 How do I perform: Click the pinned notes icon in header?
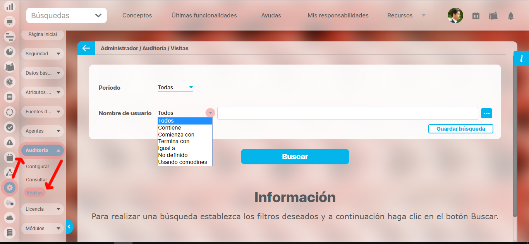493,16
